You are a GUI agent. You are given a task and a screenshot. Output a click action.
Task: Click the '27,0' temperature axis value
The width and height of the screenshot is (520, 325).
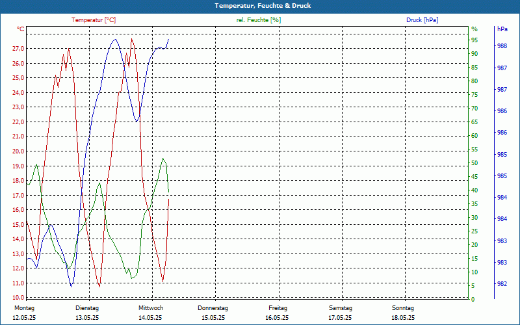pyautogui.click(x=18, y=49)
